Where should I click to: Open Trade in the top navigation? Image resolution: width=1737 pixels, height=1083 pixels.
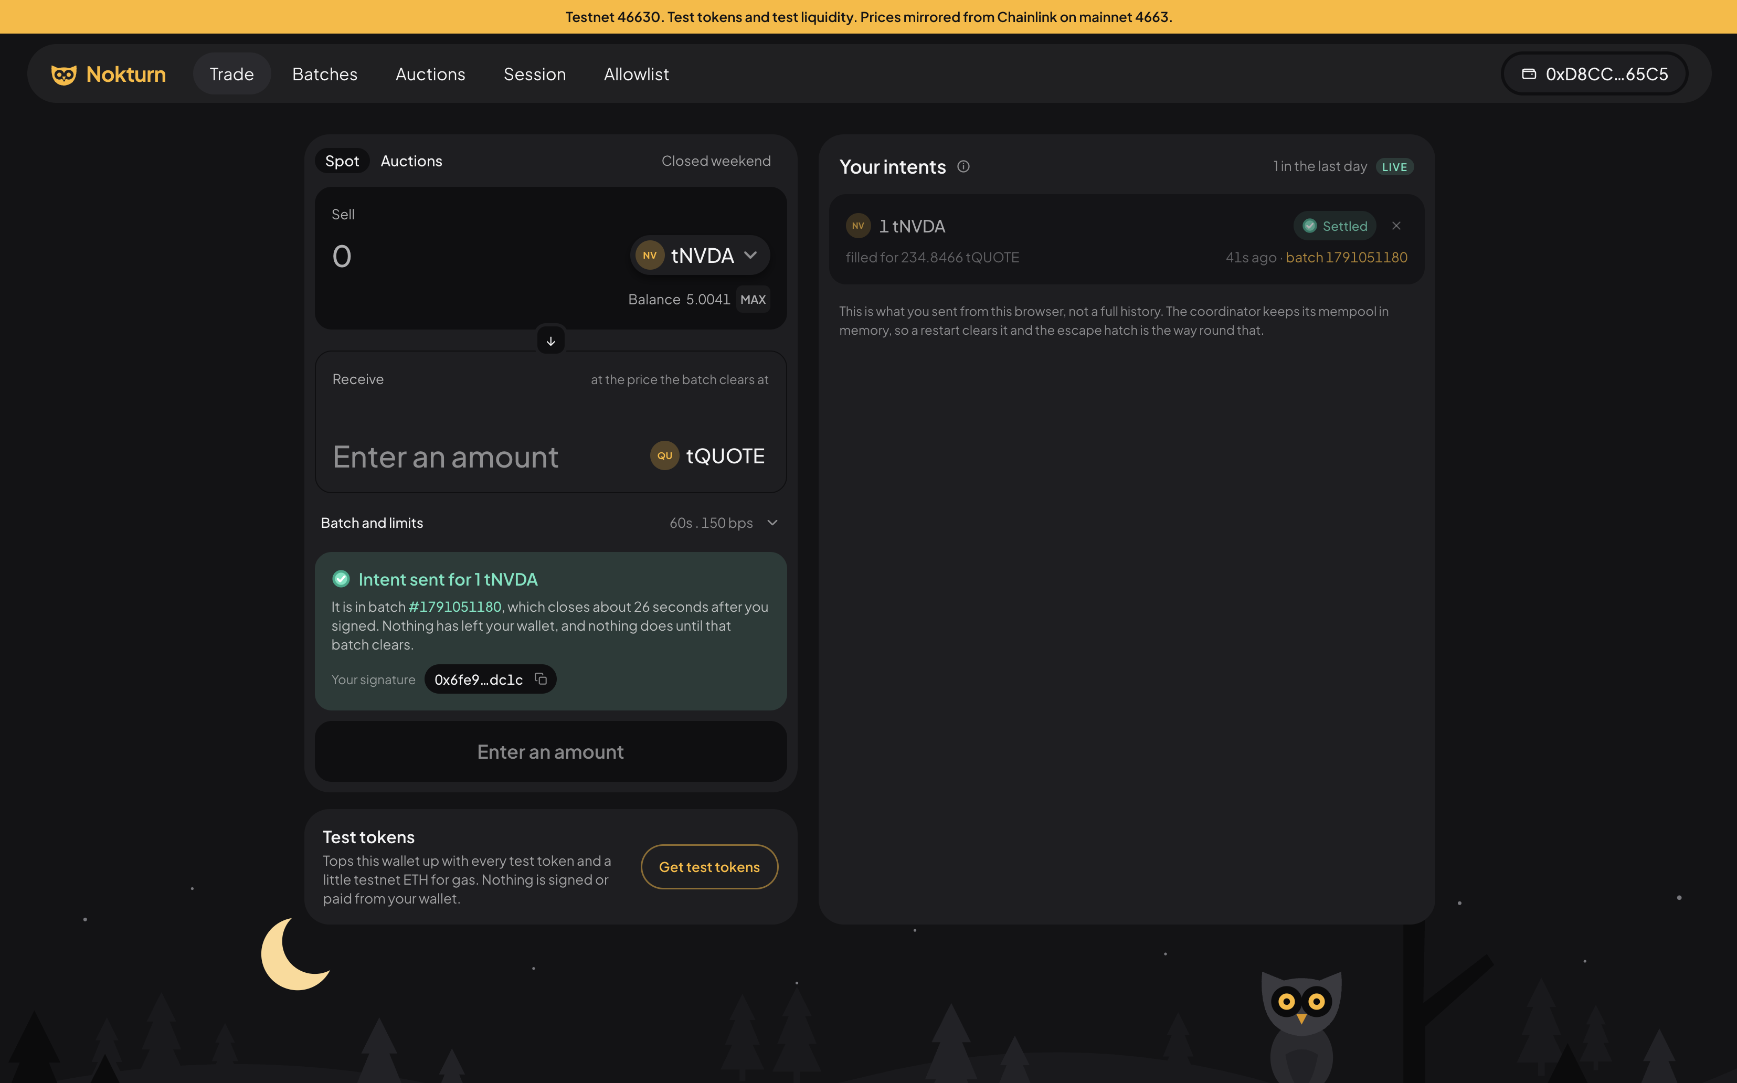click(231, 74)
